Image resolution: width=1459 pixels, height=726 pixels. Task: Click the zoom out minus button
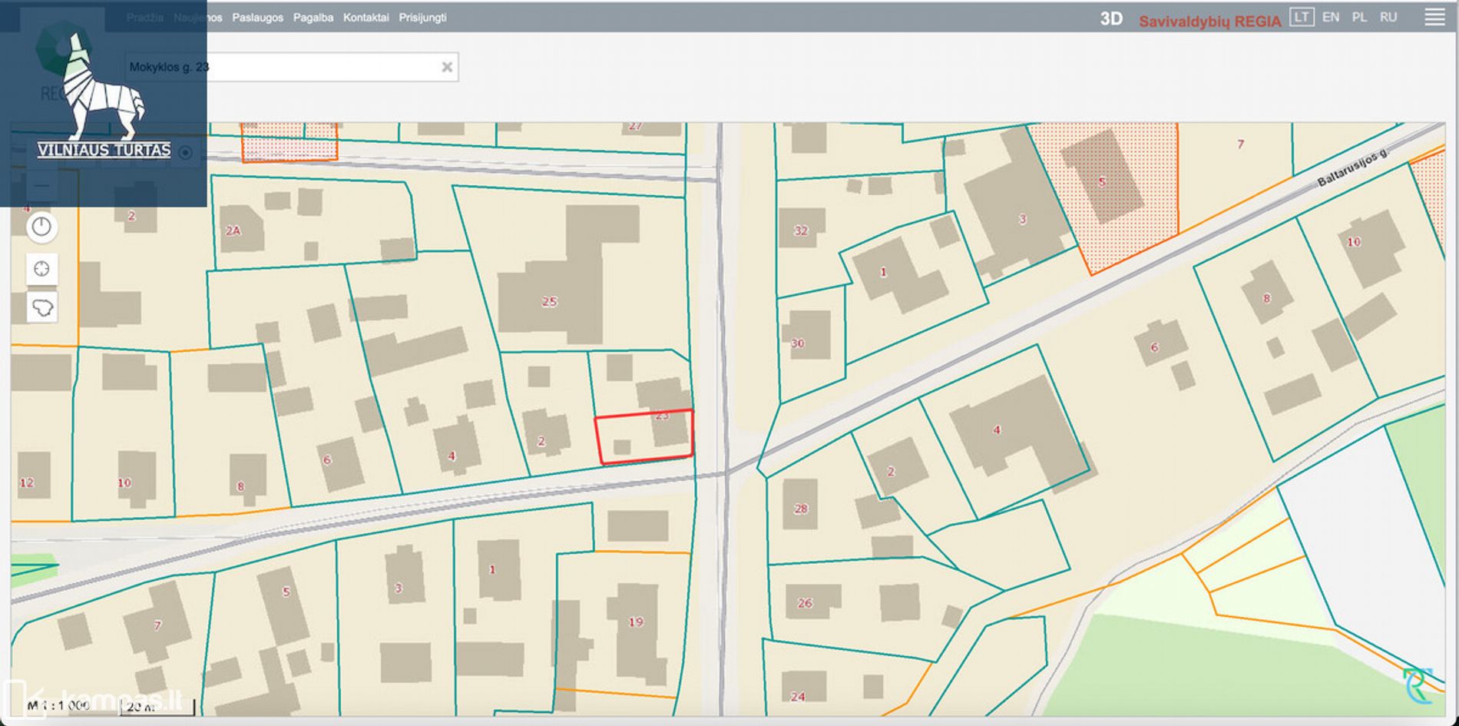(41, 186)
